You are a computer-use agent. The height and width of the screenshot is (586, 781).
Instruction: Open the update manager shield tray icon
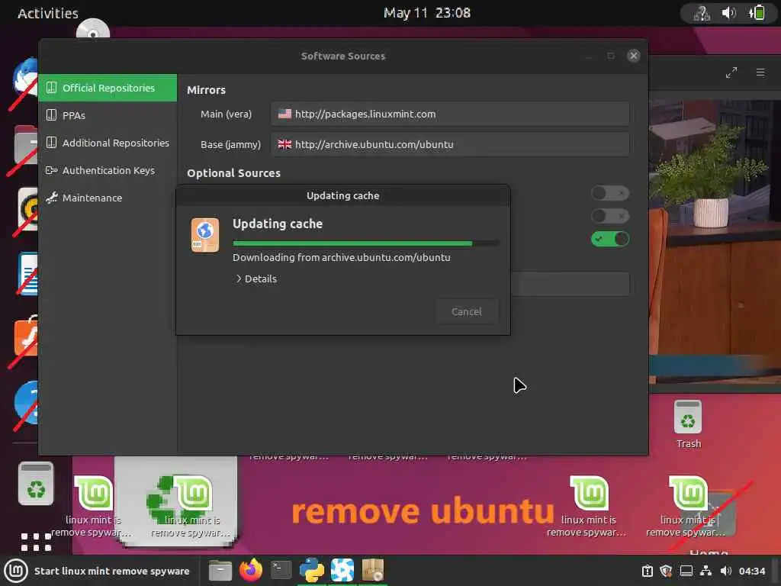pos(666,571)
